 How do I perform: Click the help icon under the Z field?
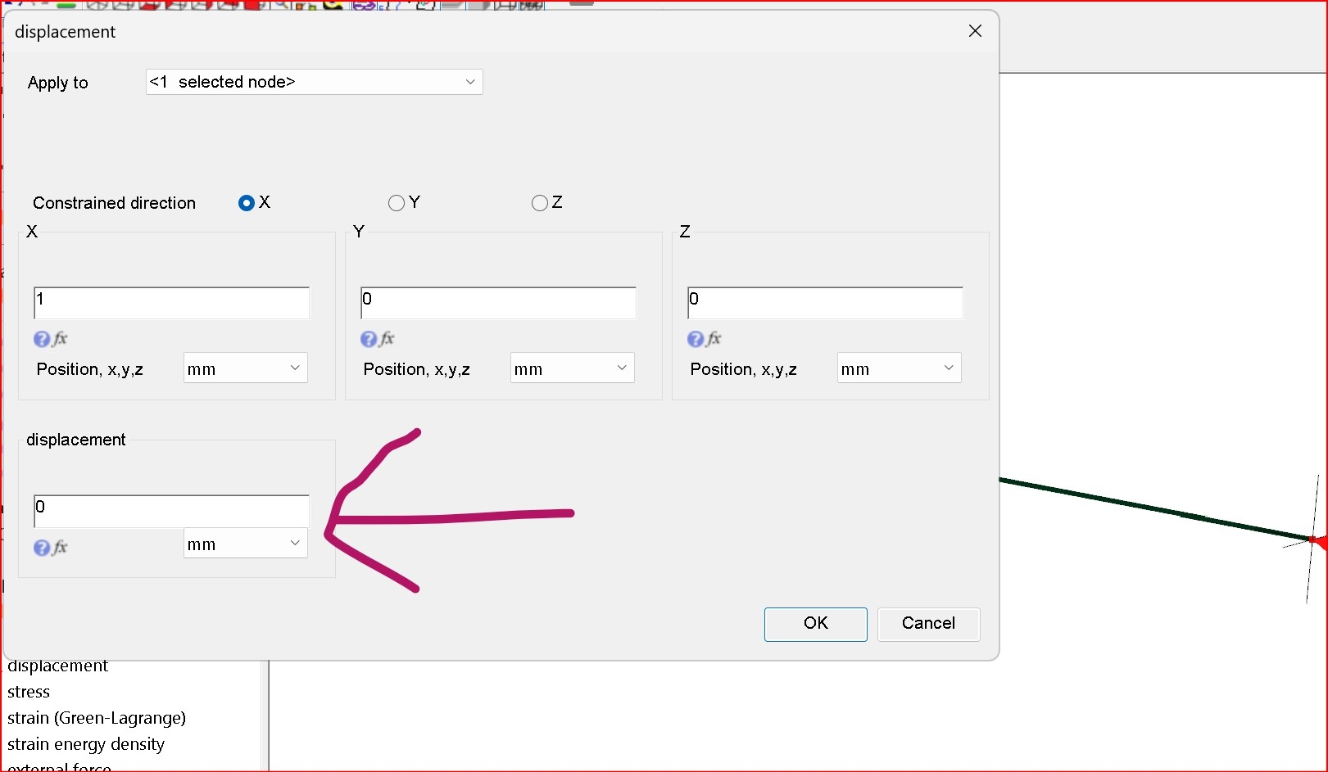pyautogui.click(x=696, y=339)
